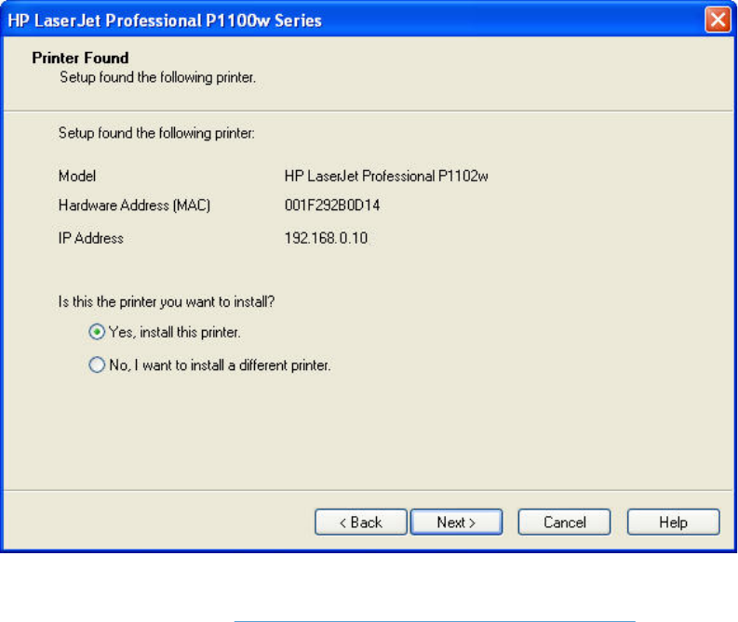Click the model value HP LaserJet Professional P1102w
This screenshot has width=738, height=622.
(x=386, y=175)
